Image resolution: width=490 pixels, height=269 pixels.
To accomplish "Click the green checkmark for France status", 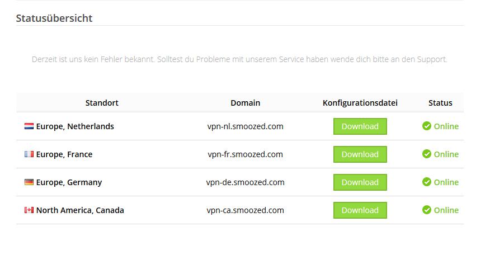I will point(427,154).
